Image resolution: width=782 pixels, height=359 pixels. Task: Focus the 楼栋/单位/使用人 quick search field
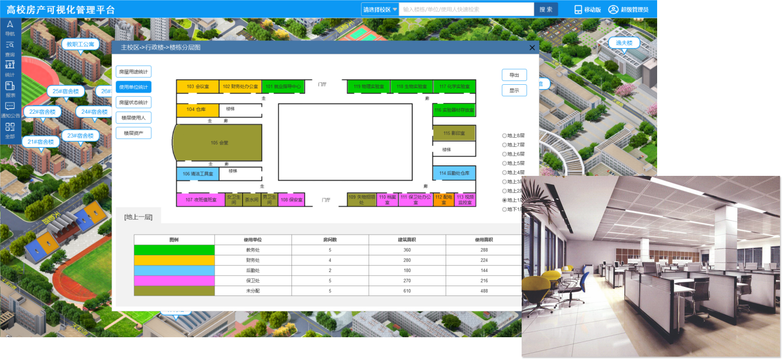coord(466,10)
